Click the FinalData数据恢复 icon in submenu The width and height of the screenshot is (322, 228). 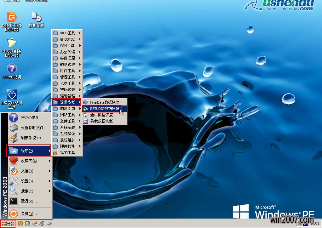[x=85, y=102]
